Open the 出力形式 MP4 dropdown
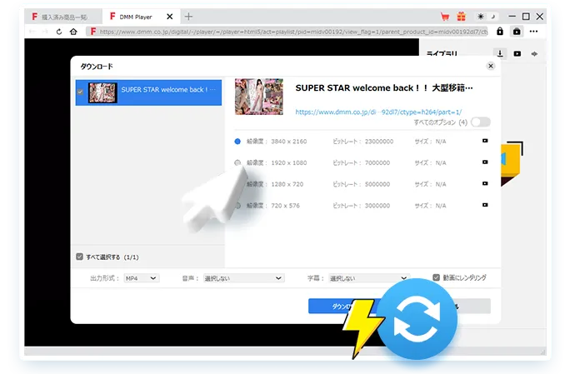Screen dimensions: 570x374 pos(142,278)
